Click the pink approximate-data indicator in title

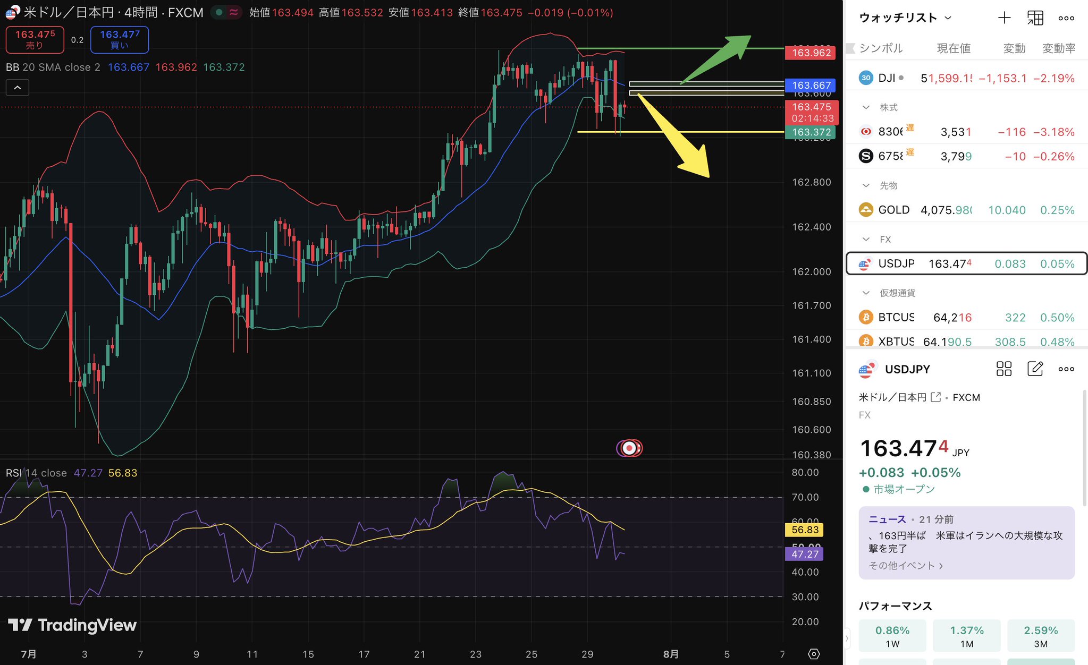(x=233, y=12)
